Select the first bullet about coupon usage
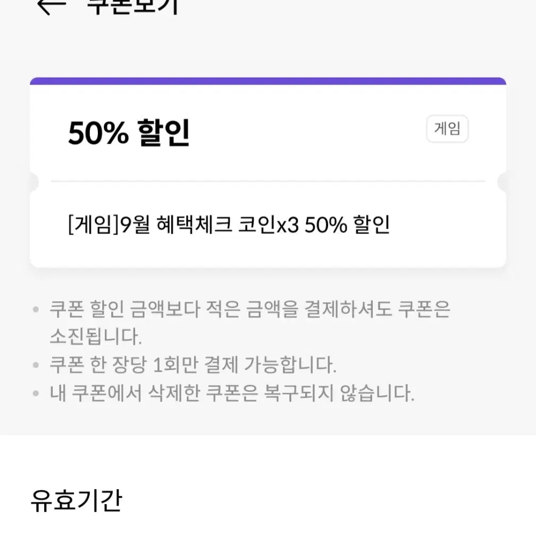The image size is (536, 536). point(250,320)
